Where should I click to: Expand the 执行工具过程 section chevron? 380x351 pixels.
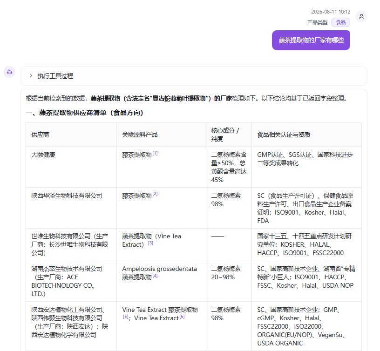(31, 75)
